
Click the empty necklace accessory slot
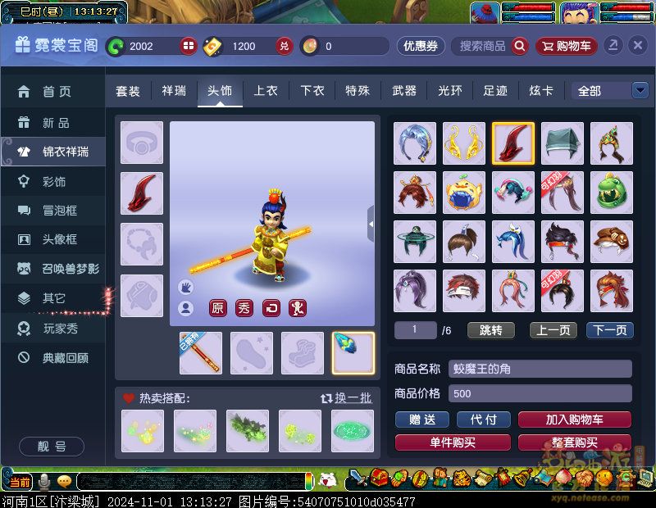point(142,244)
